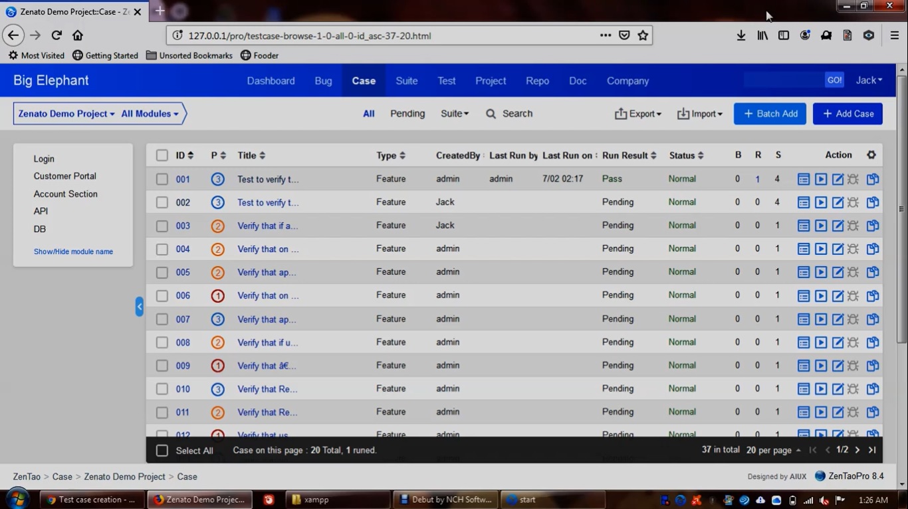The image size is (908, 509).
Task: Check the box for case 003
Action: click(162, 226)
